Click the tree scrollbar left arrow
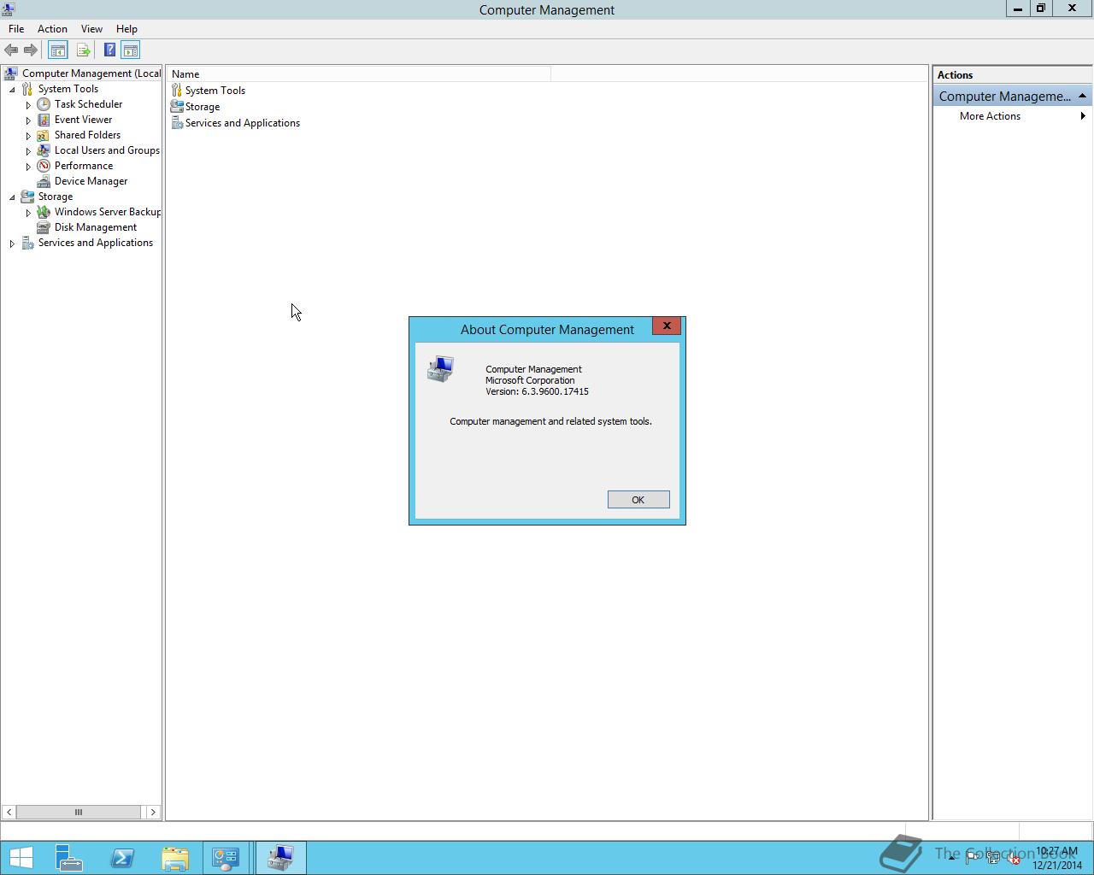The image size is (1094, 875). click(9, 812)
